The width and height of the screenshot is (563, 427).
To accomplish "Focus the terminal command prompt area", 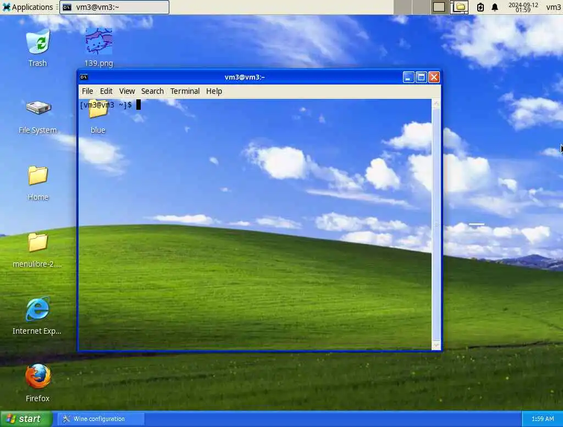I will tap(255, 224).
